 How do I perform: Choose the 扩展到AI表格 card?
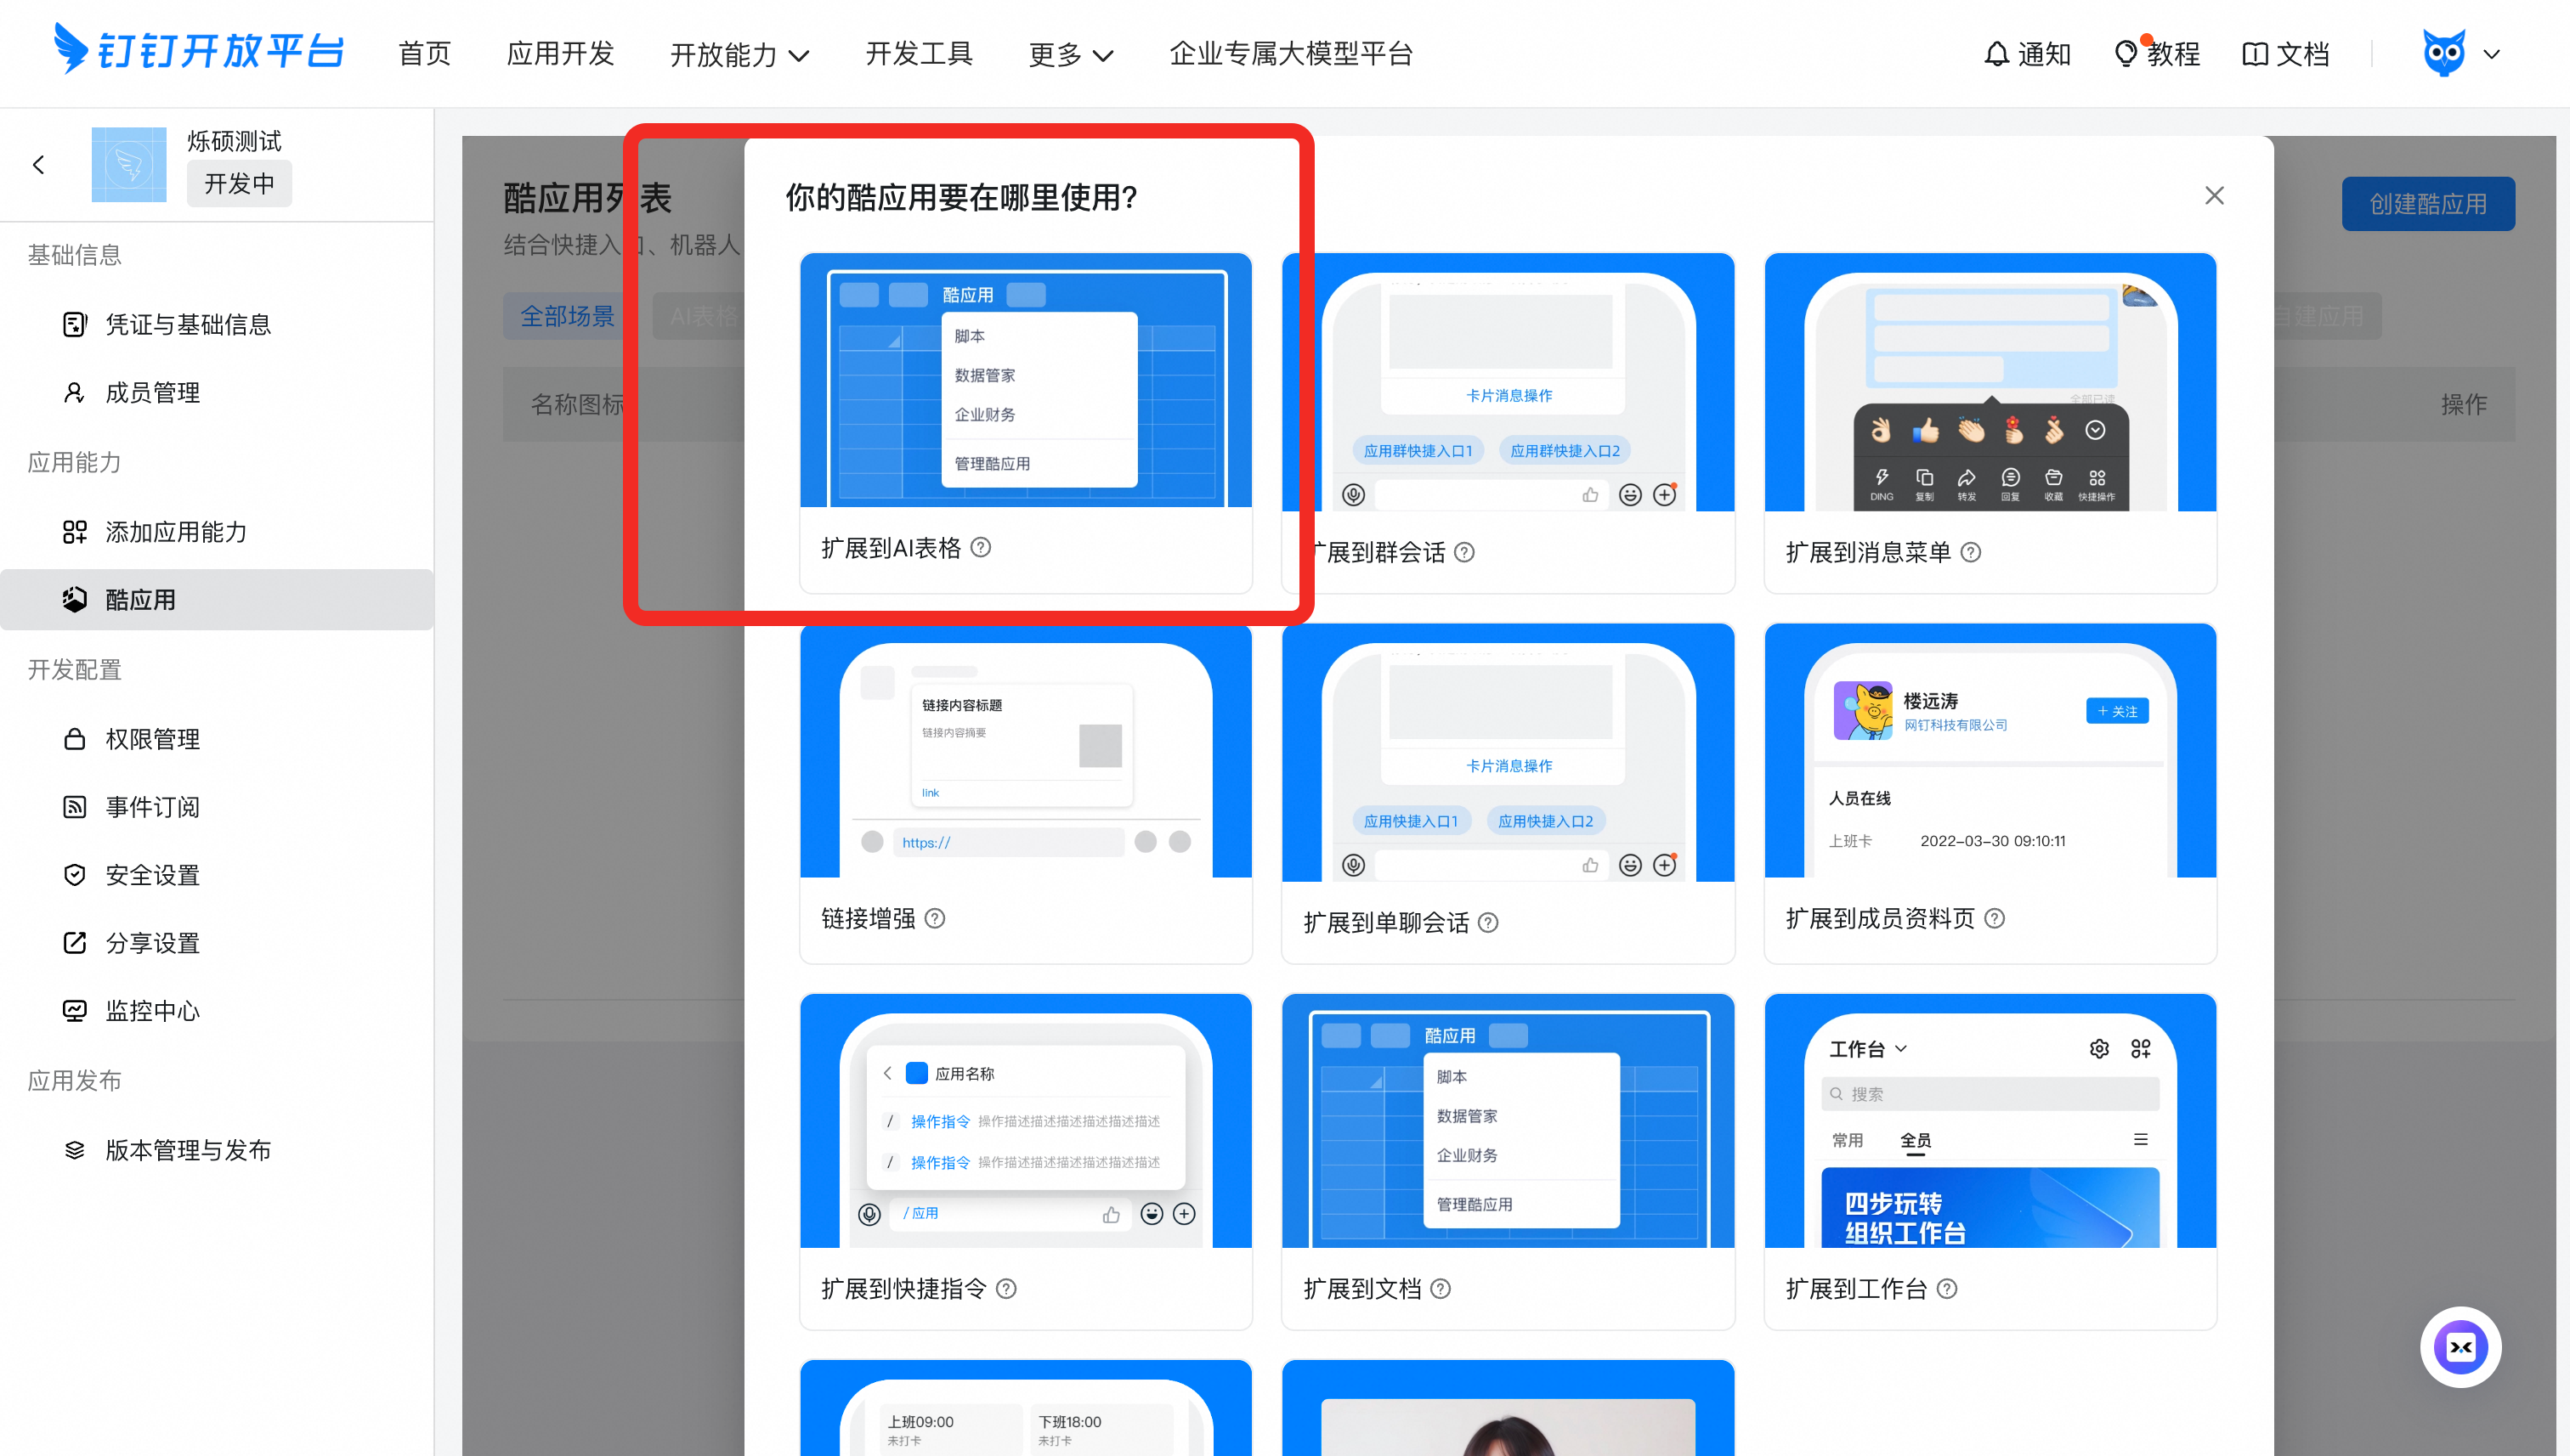pyautogui.click(x=1026, y=423)
